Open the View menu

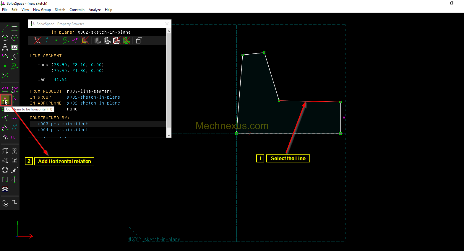point(25,10)
